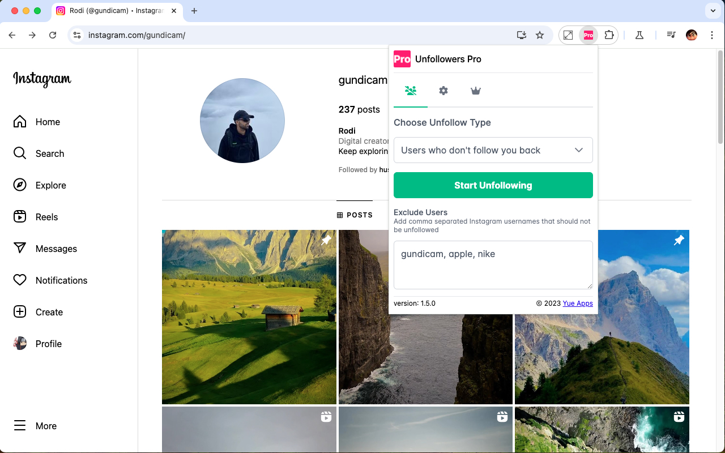Click the Search magnifier icon in the sidebar
This screenshot has width=725, height=453.
click(x=20, y=153)
